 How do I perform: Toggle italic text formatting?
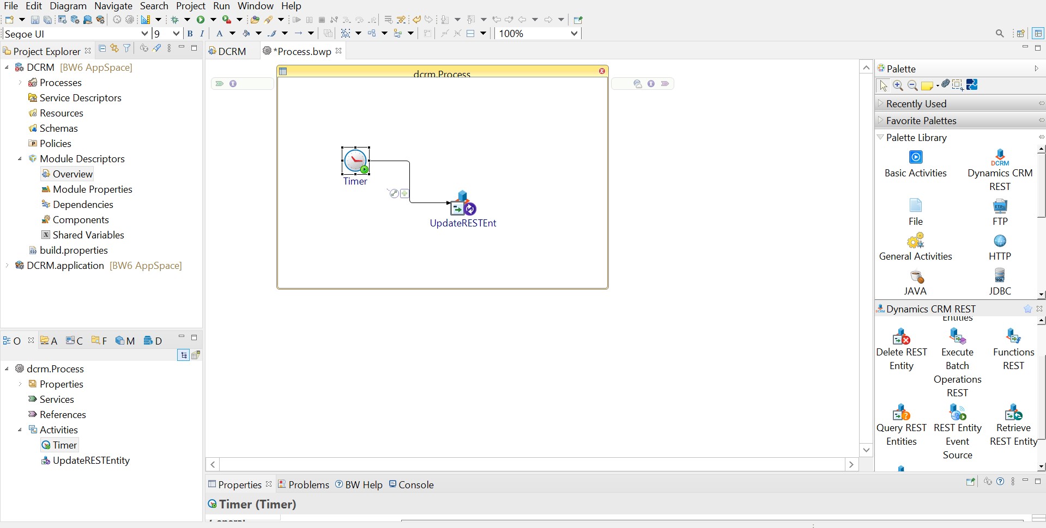202,34
